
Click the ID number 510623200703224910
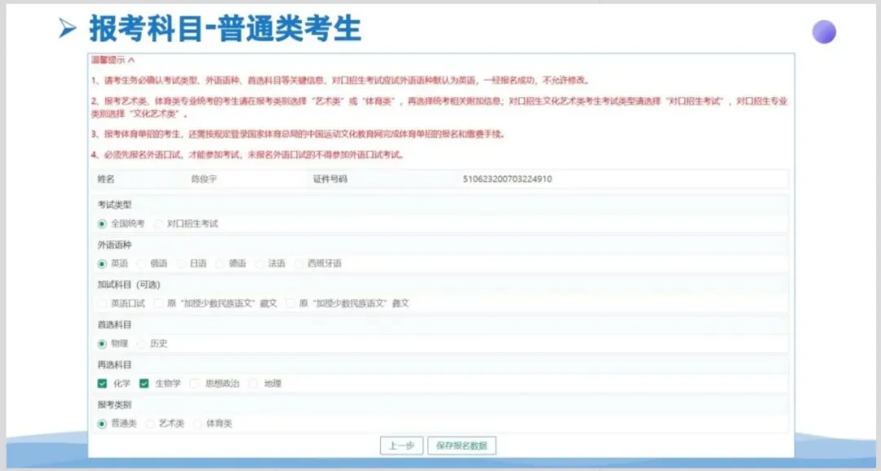[507, 179]
